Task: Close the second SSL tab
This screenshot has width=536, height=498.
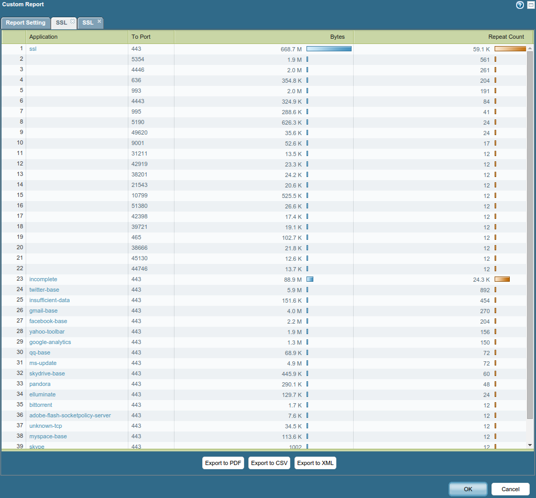Action: pos(99,21)
